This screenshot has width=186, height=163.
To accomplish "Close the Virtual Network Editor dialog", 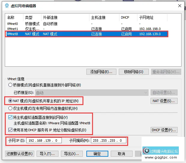I will pos(179,5).
